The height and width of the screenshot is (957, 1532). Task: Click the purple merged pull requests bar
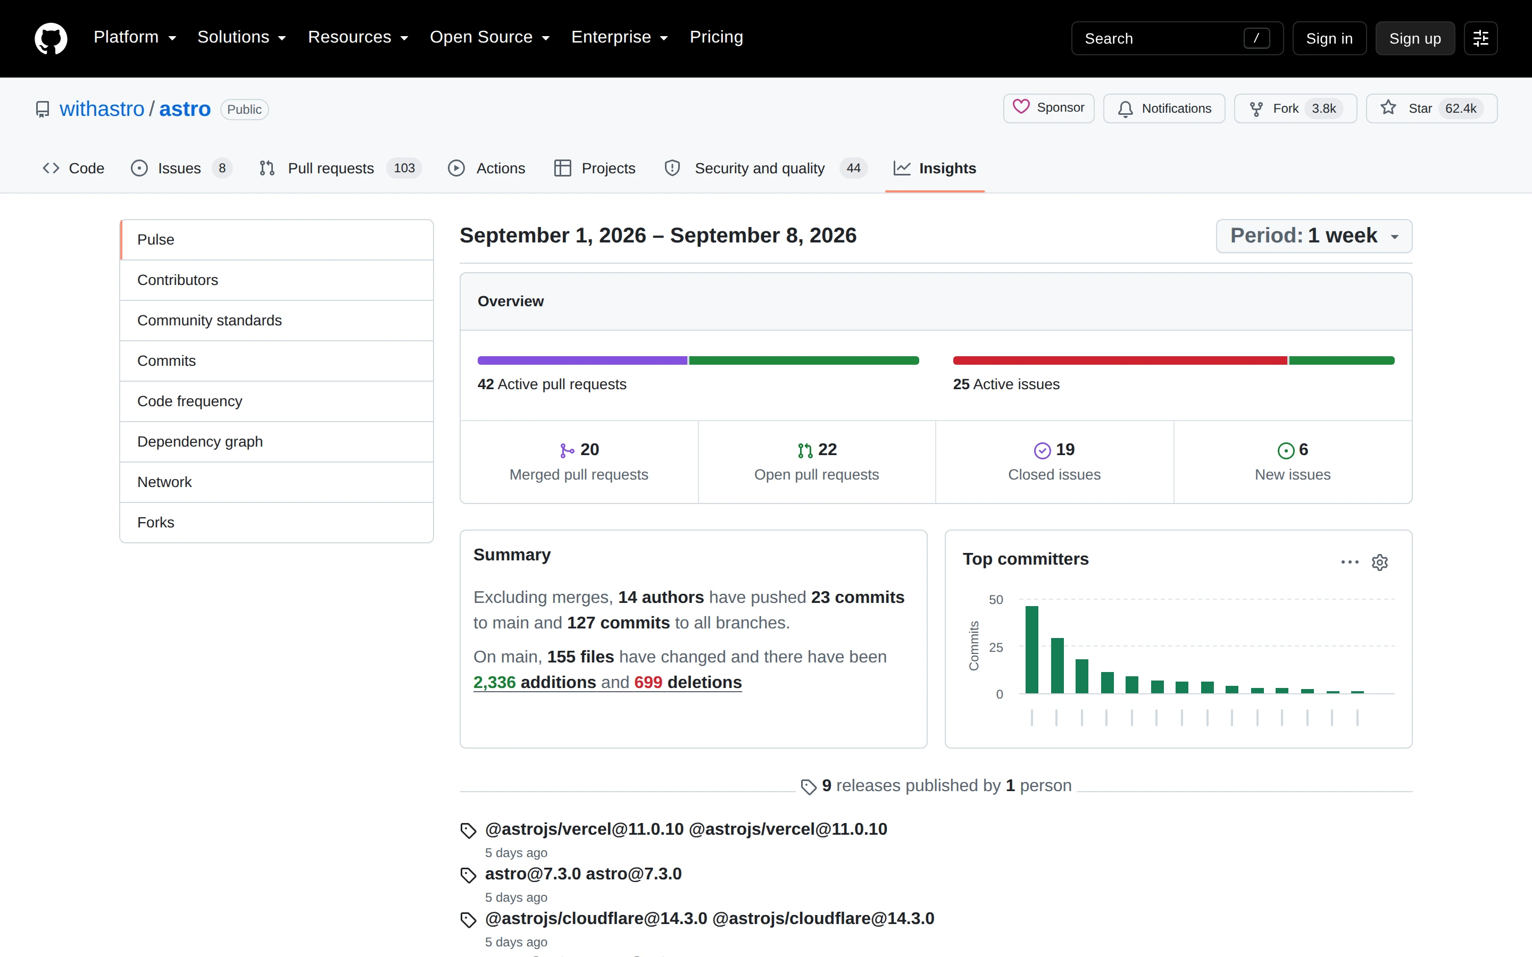click(x=582, y=361)
